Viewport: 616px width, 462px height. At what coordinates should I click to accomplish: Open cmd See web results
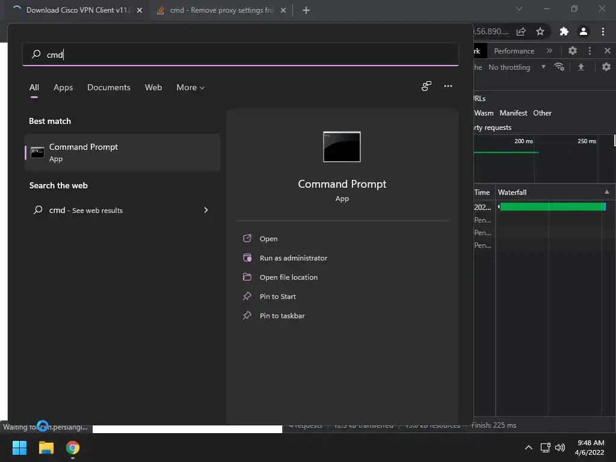pyautogui.click(x=122, y=210)
